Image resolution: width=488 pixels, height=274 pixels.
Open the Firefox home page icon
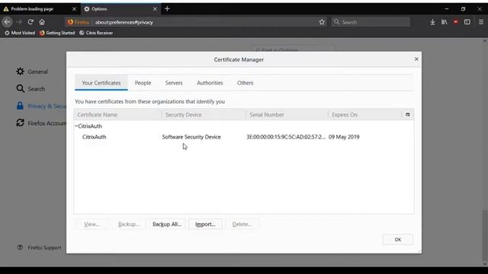[42, 22]
